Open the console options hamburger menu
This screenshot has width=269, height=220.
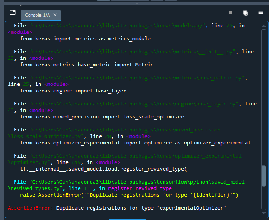[261, 12]
